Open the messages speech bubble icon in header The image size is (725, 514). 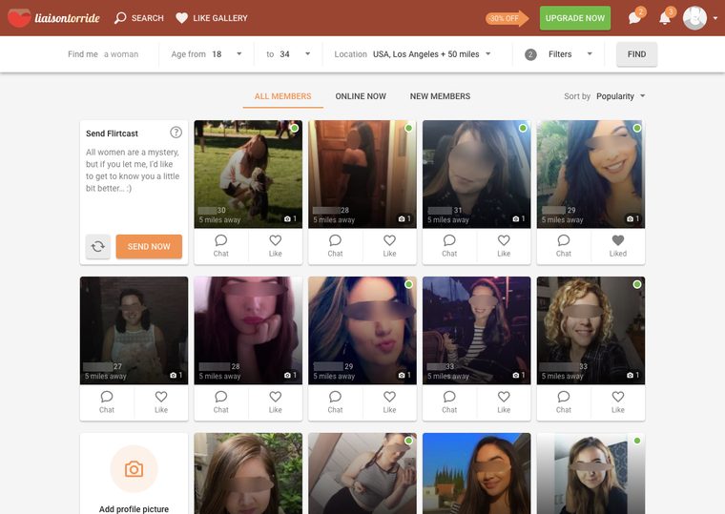click(634, 18)
